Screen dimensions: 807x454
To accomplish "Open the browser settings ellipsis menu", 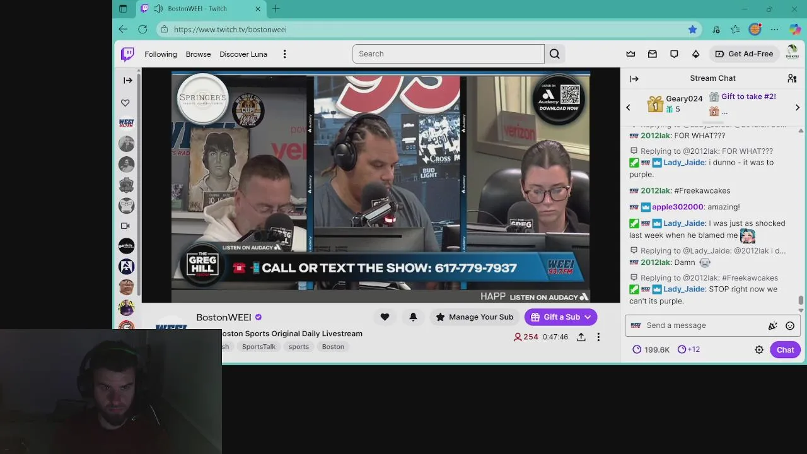I will click(x=774, y=30).
